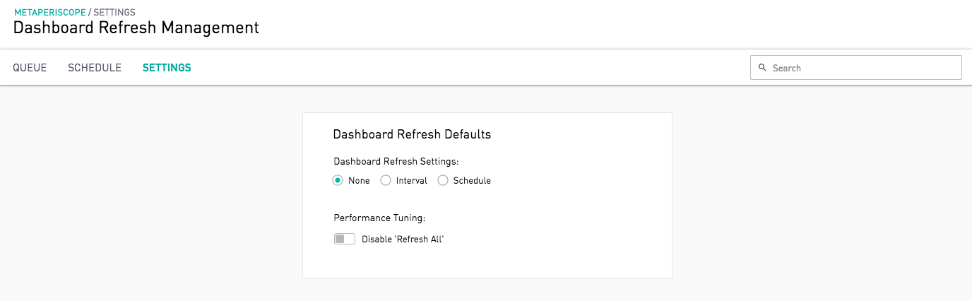This screenshot has width=972, height=301.
Task: Click the Dashboard Refresh Defaults heading
Action: pos(412,134)
